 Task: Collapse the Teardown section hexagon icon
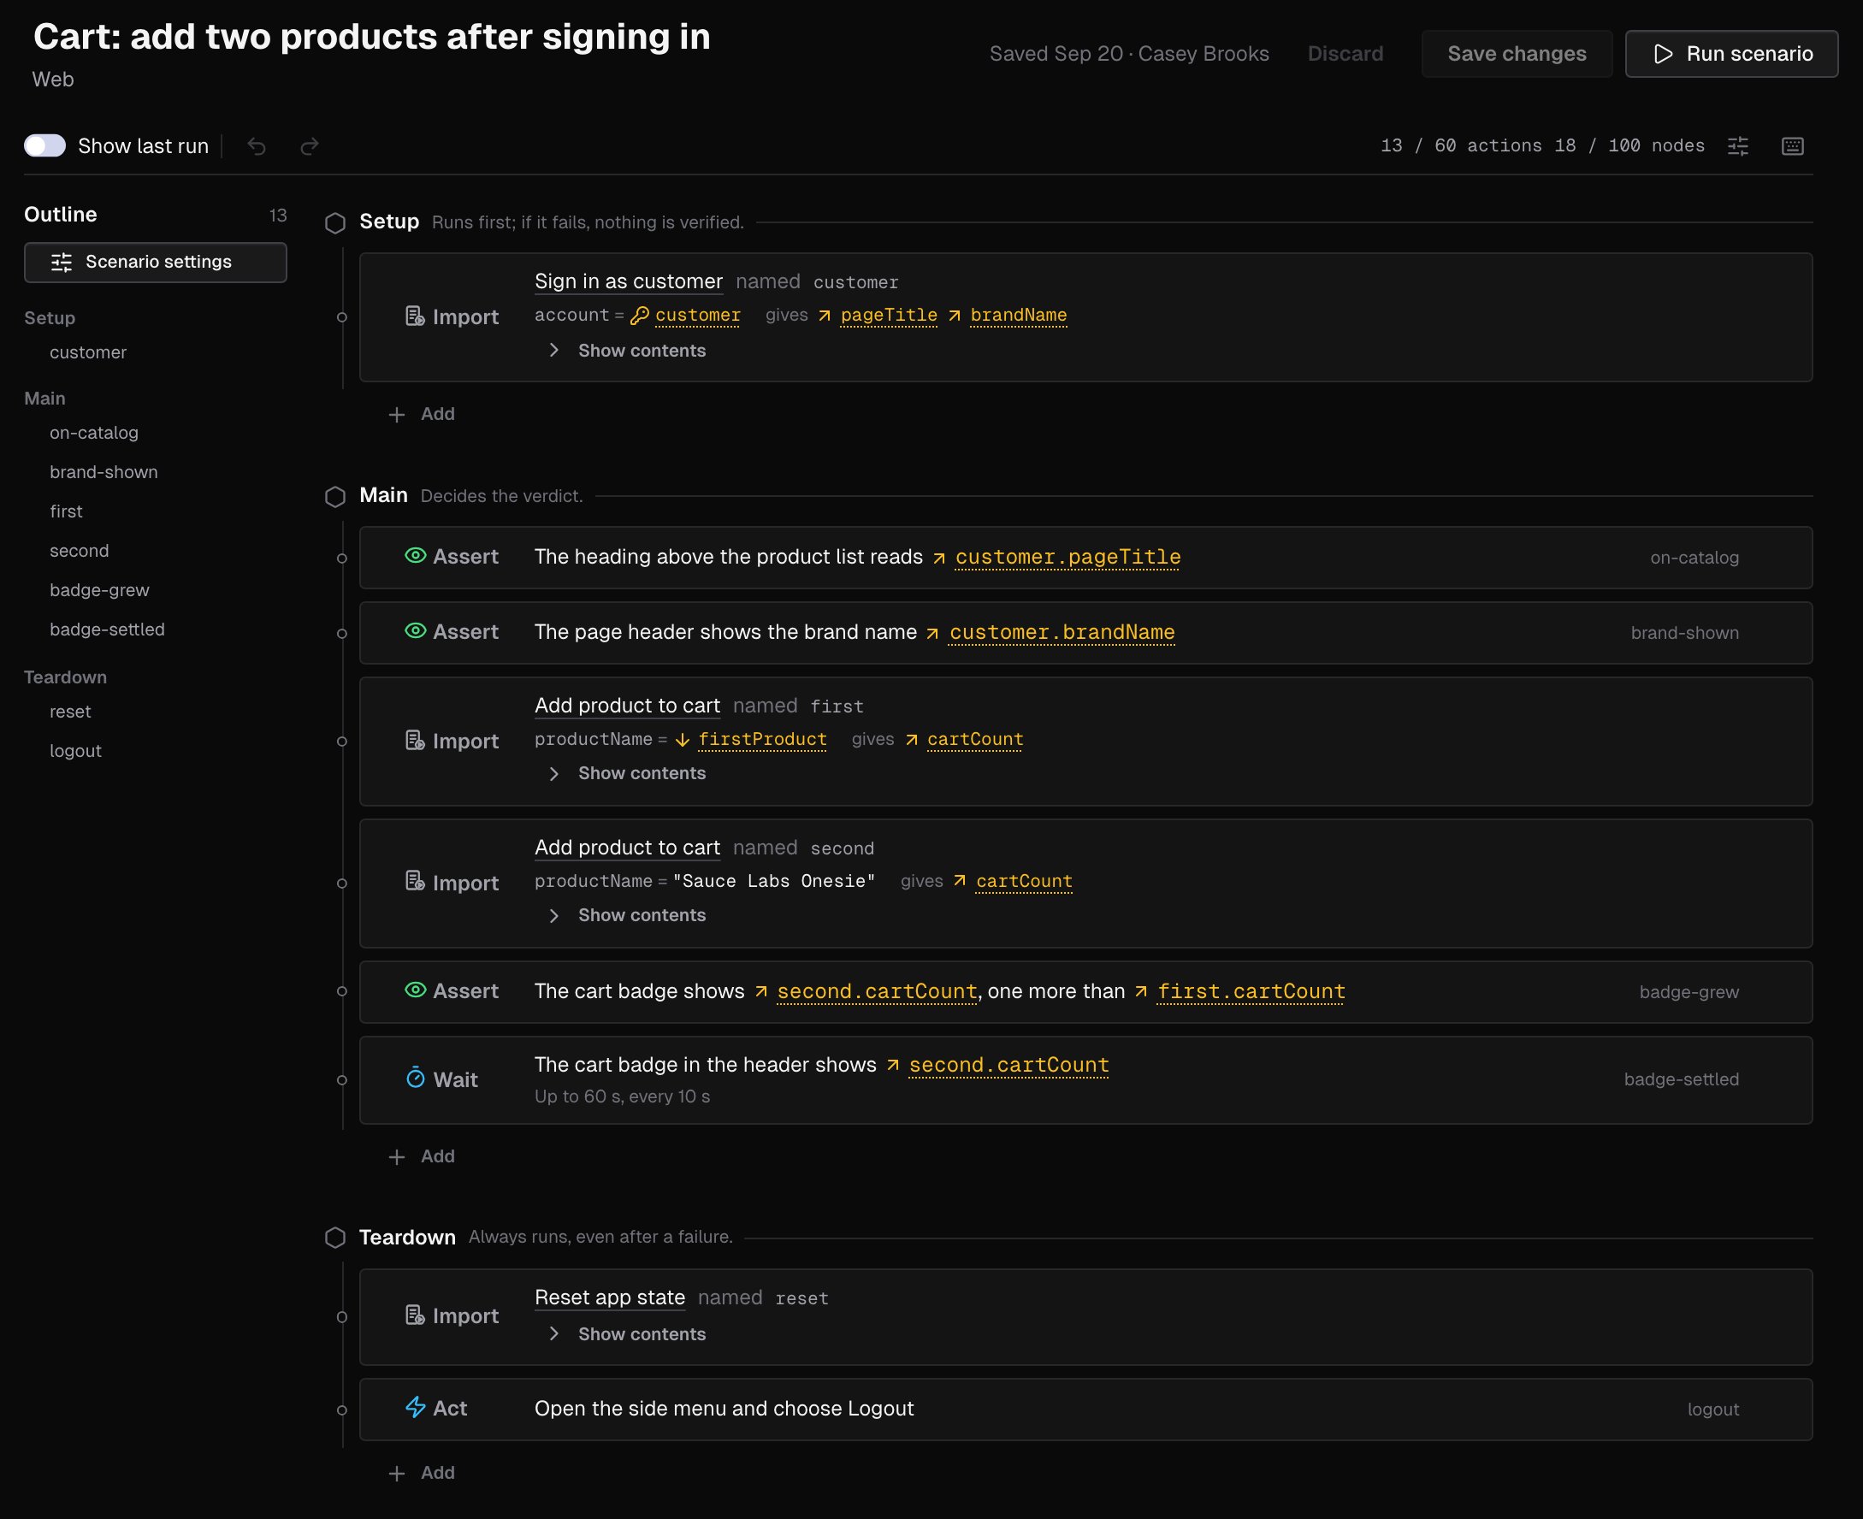pos(335,1238)
